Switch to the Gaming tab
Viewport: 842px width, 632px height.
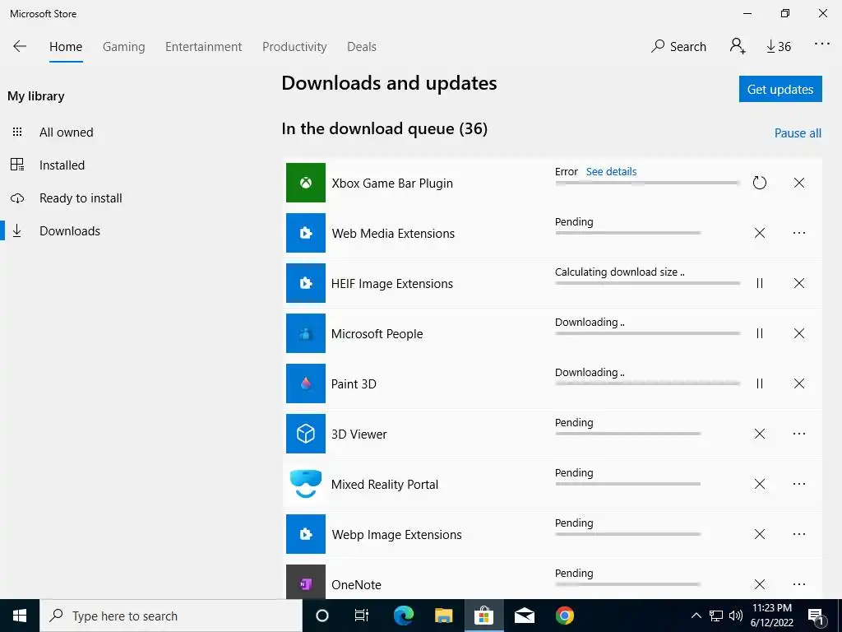124,47
